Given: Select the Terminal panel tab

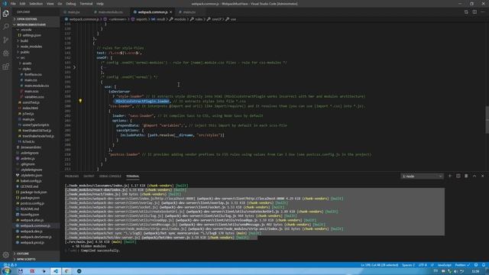Looking at the screenshot, I should [132, 176].
